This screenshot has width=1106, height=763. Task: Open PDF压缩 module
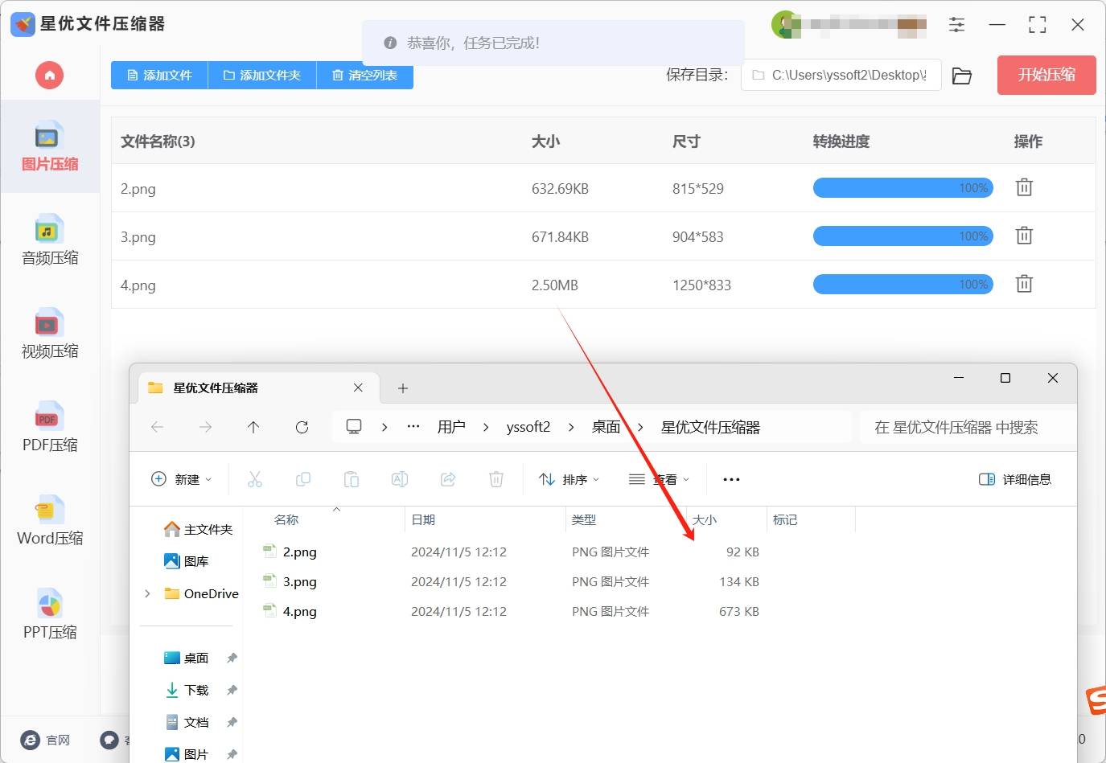pyautogui.click(x=50, y=428)
